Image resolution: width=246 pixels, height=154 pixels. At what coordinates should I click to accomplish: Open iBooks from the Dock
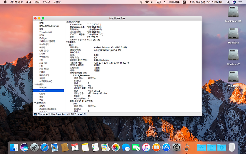tap(156, 147)
